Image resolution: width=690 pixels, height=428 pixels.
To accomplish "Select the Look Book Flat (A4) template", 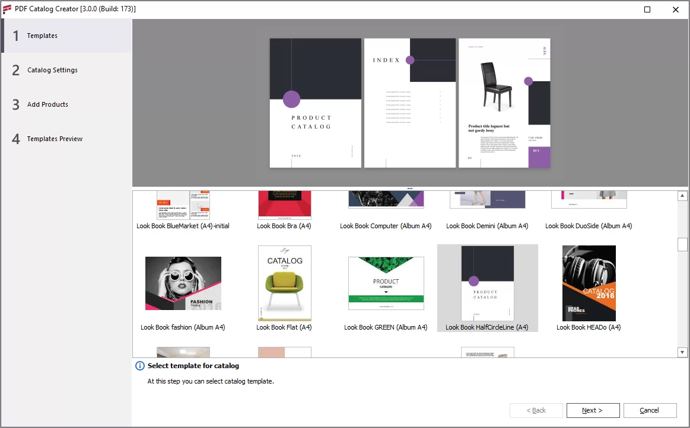I will click(284, 283).
